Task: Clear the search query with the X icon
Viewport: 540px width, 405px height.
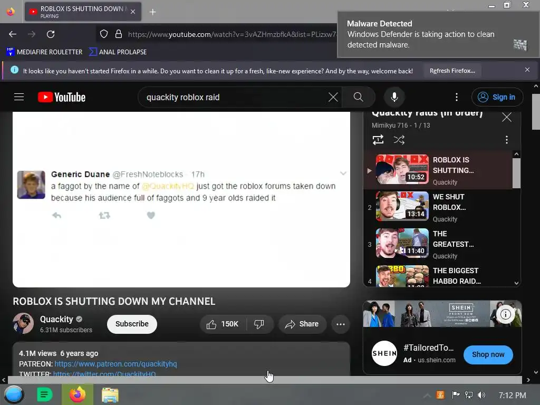Action: coord(333,97)
